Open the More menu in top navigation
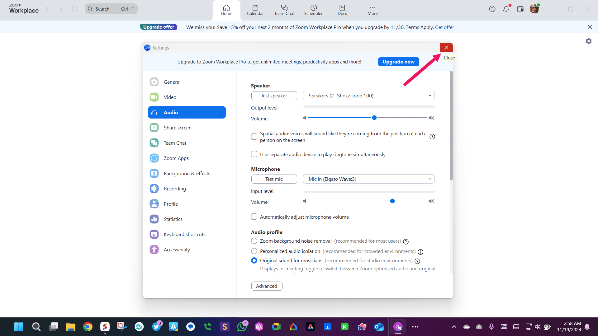 coord(373,10)
